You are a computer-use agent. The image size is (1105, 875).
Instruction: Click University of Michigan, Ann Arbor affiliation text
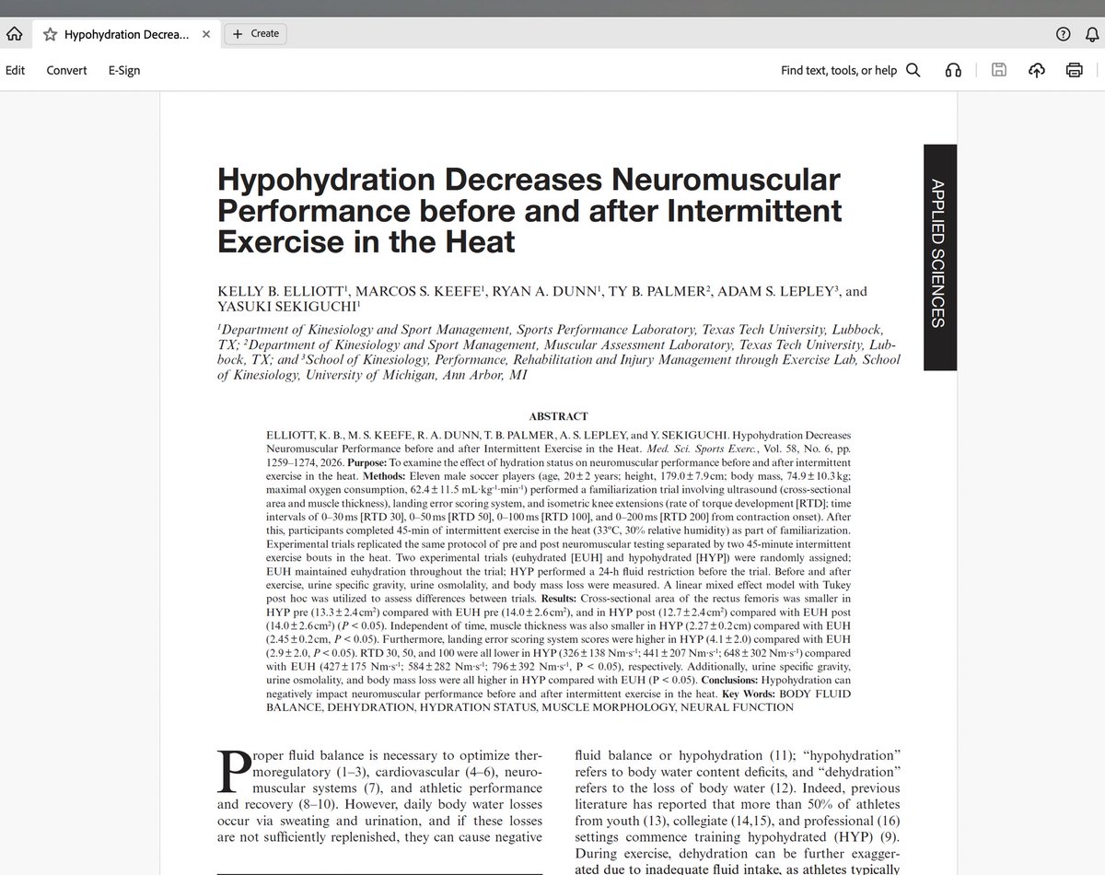pyautogui.click(x=416, y=375)
